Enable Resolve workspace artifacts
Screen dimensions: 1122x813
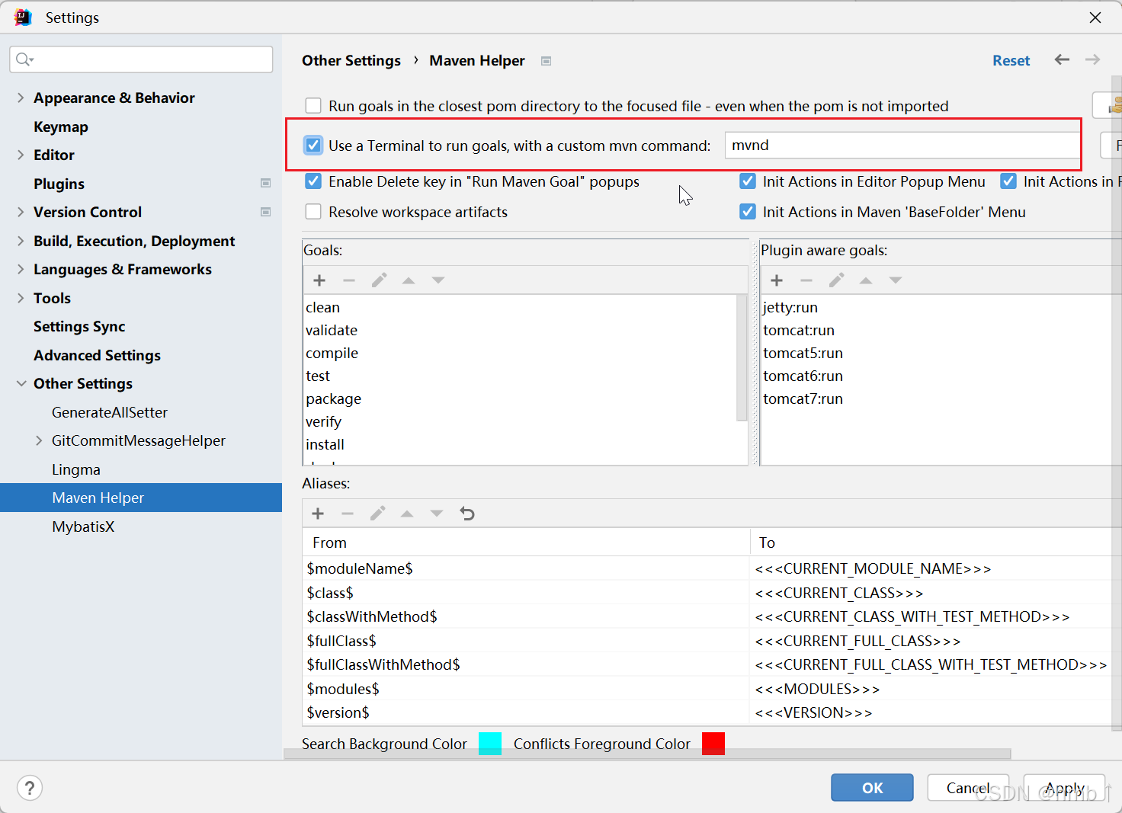coord(313,212)
